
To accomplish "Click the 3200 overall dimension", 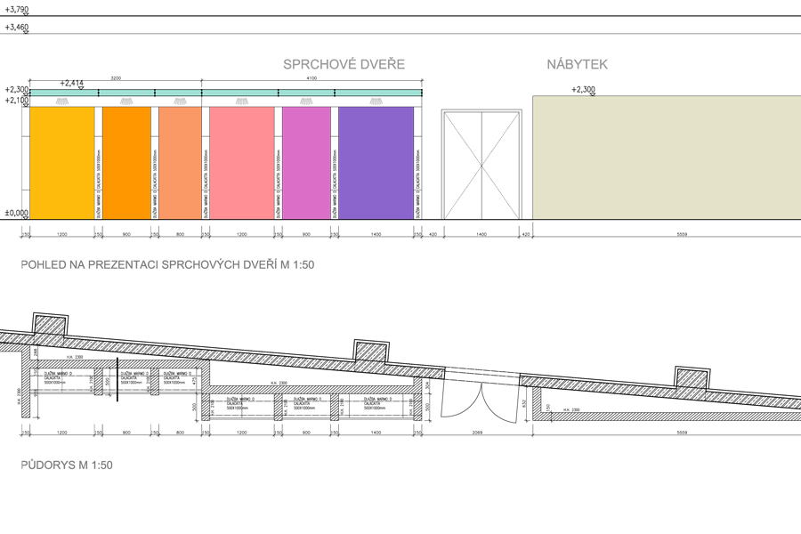I will tap(116, 78).
